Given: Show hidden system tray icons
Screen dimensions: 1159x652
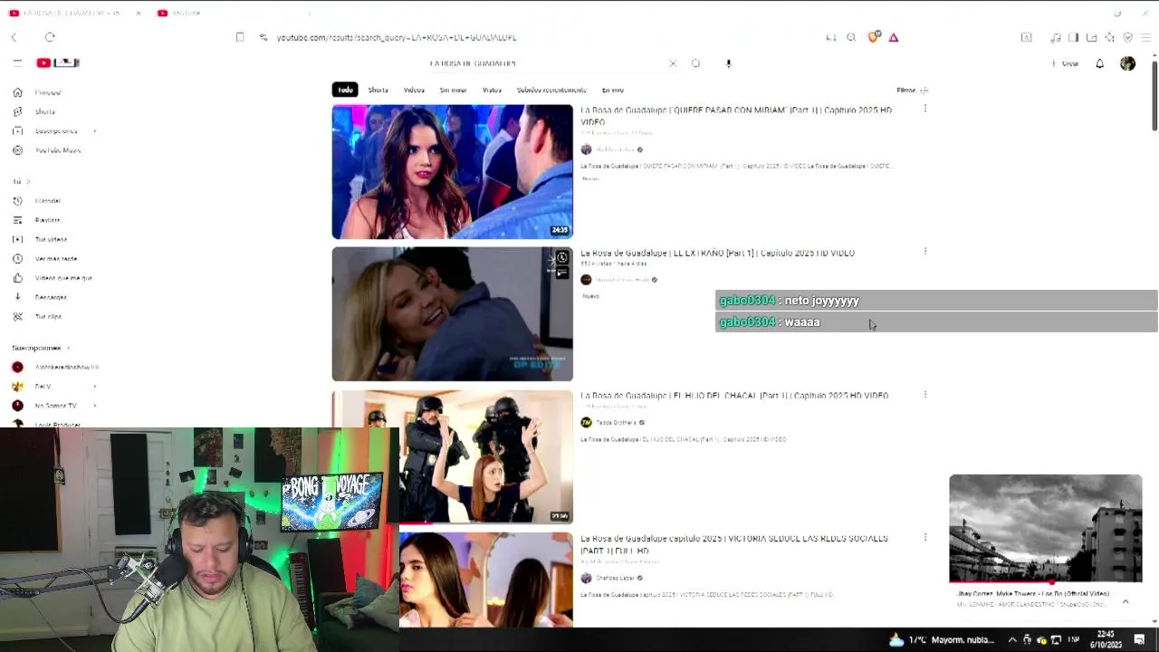Looking at the screenshot, I should pyautogui.click(x=1012, y=639).
